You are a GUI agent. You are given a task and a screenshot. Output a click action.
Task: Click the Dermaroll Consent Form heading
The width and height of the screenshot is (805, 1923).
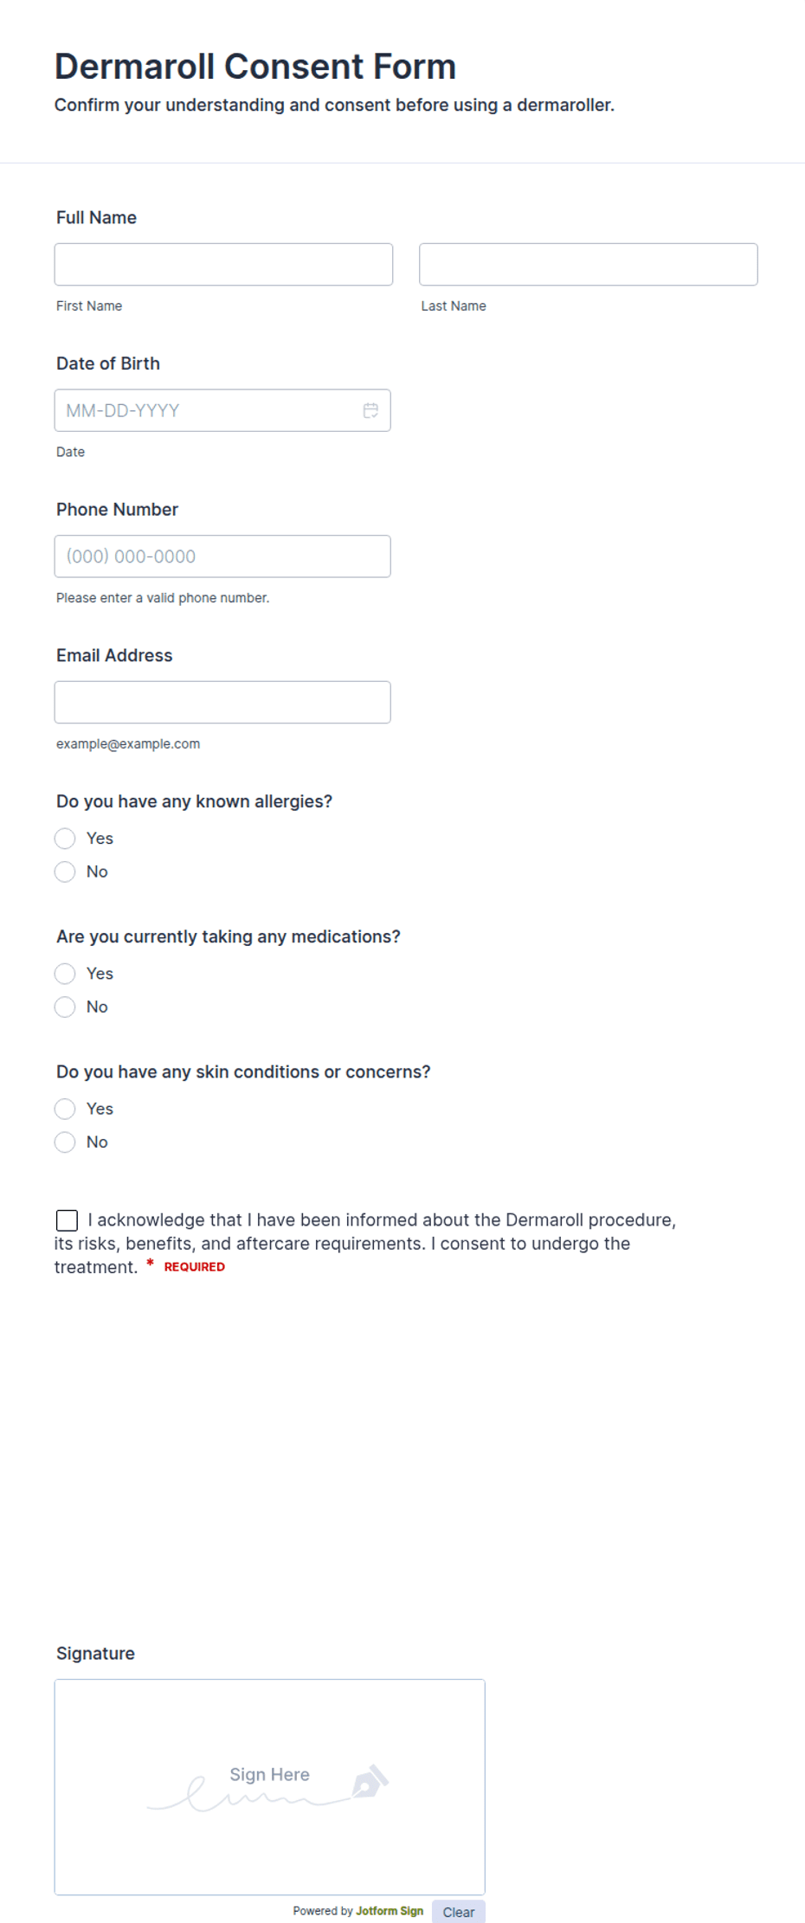(x=255, y=67)
